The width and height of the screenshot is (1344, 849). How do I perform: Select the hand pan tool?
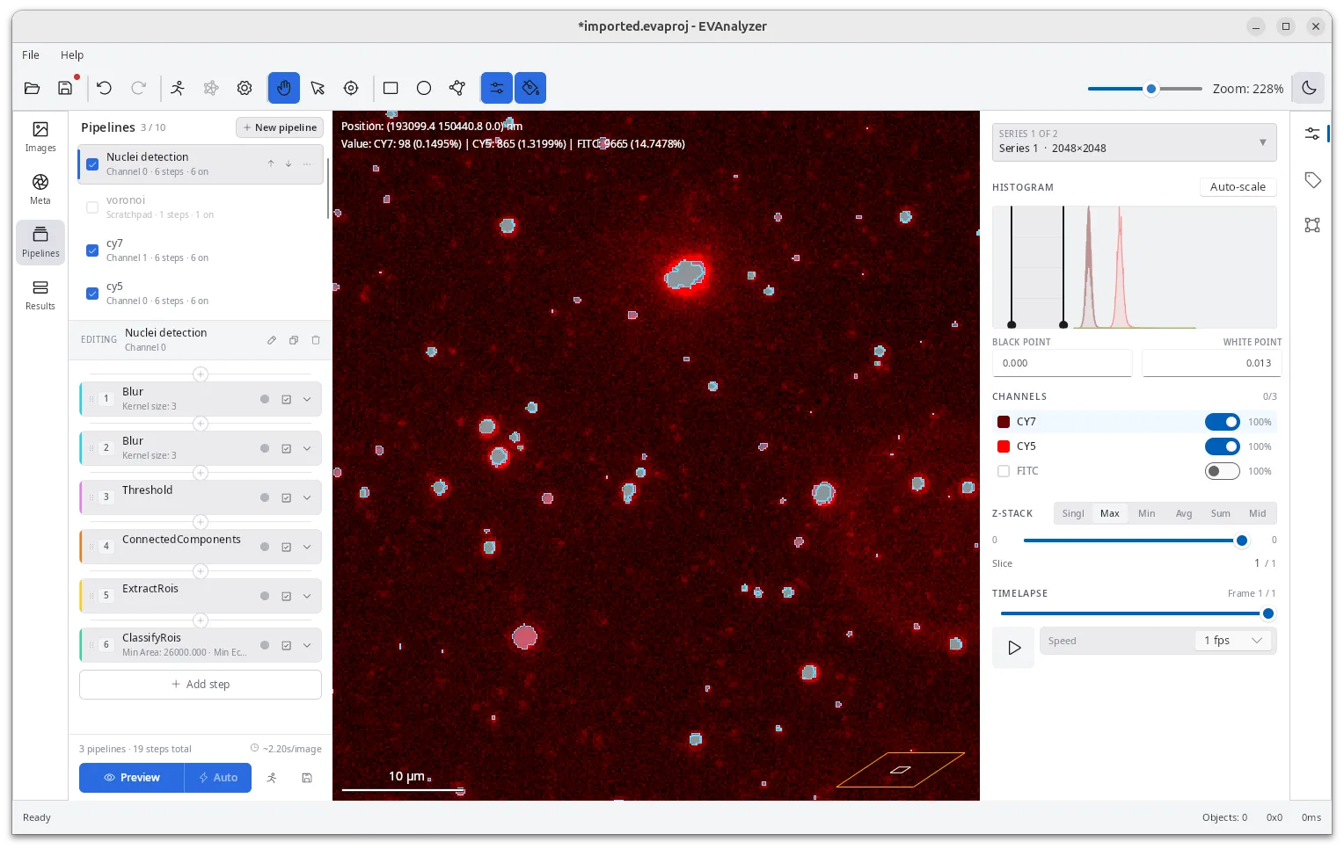[284, 88]
